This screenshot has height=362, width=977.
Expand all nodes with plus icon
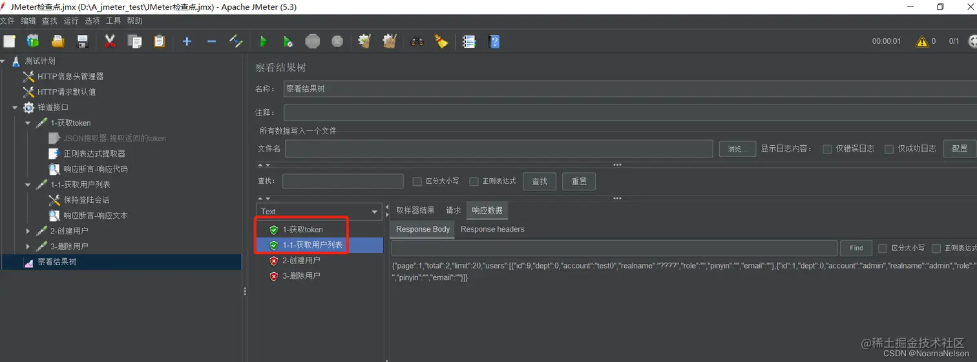coord(187,41)
